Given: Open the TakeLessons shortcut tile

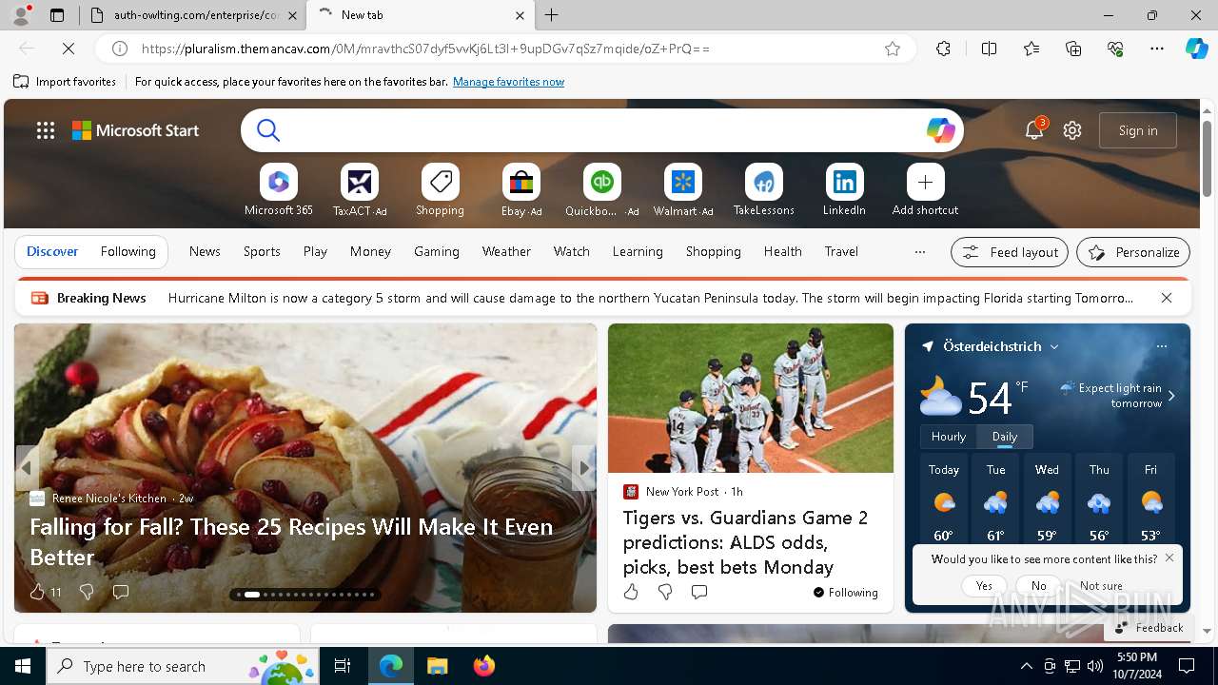Looking at the screenshot, I should coord(763,190).
